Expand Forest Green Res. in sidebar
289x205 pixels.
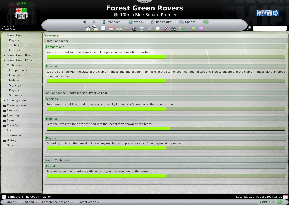click(4, 55)
